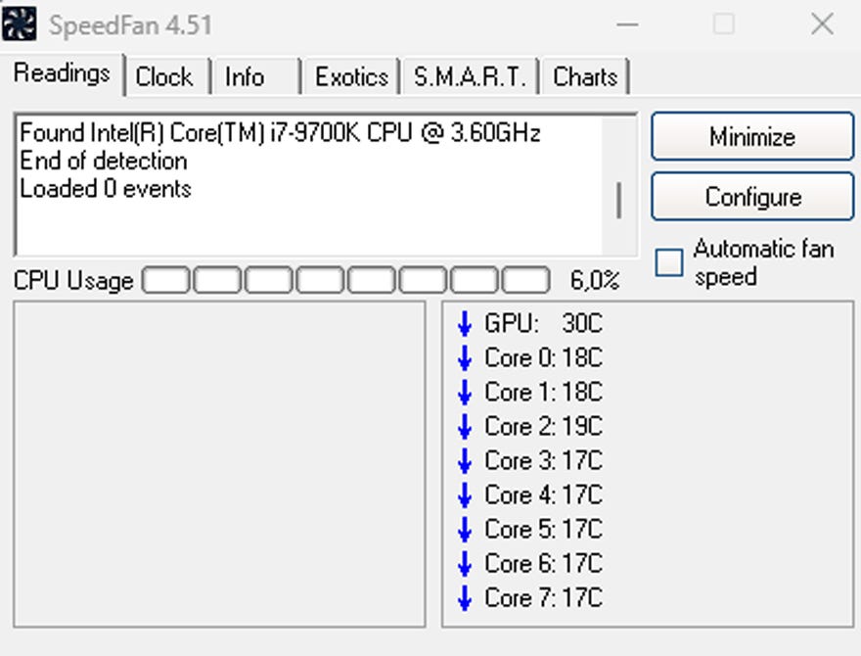
Task: Click the down arrow beside Core 0
Action: [465, 358]
